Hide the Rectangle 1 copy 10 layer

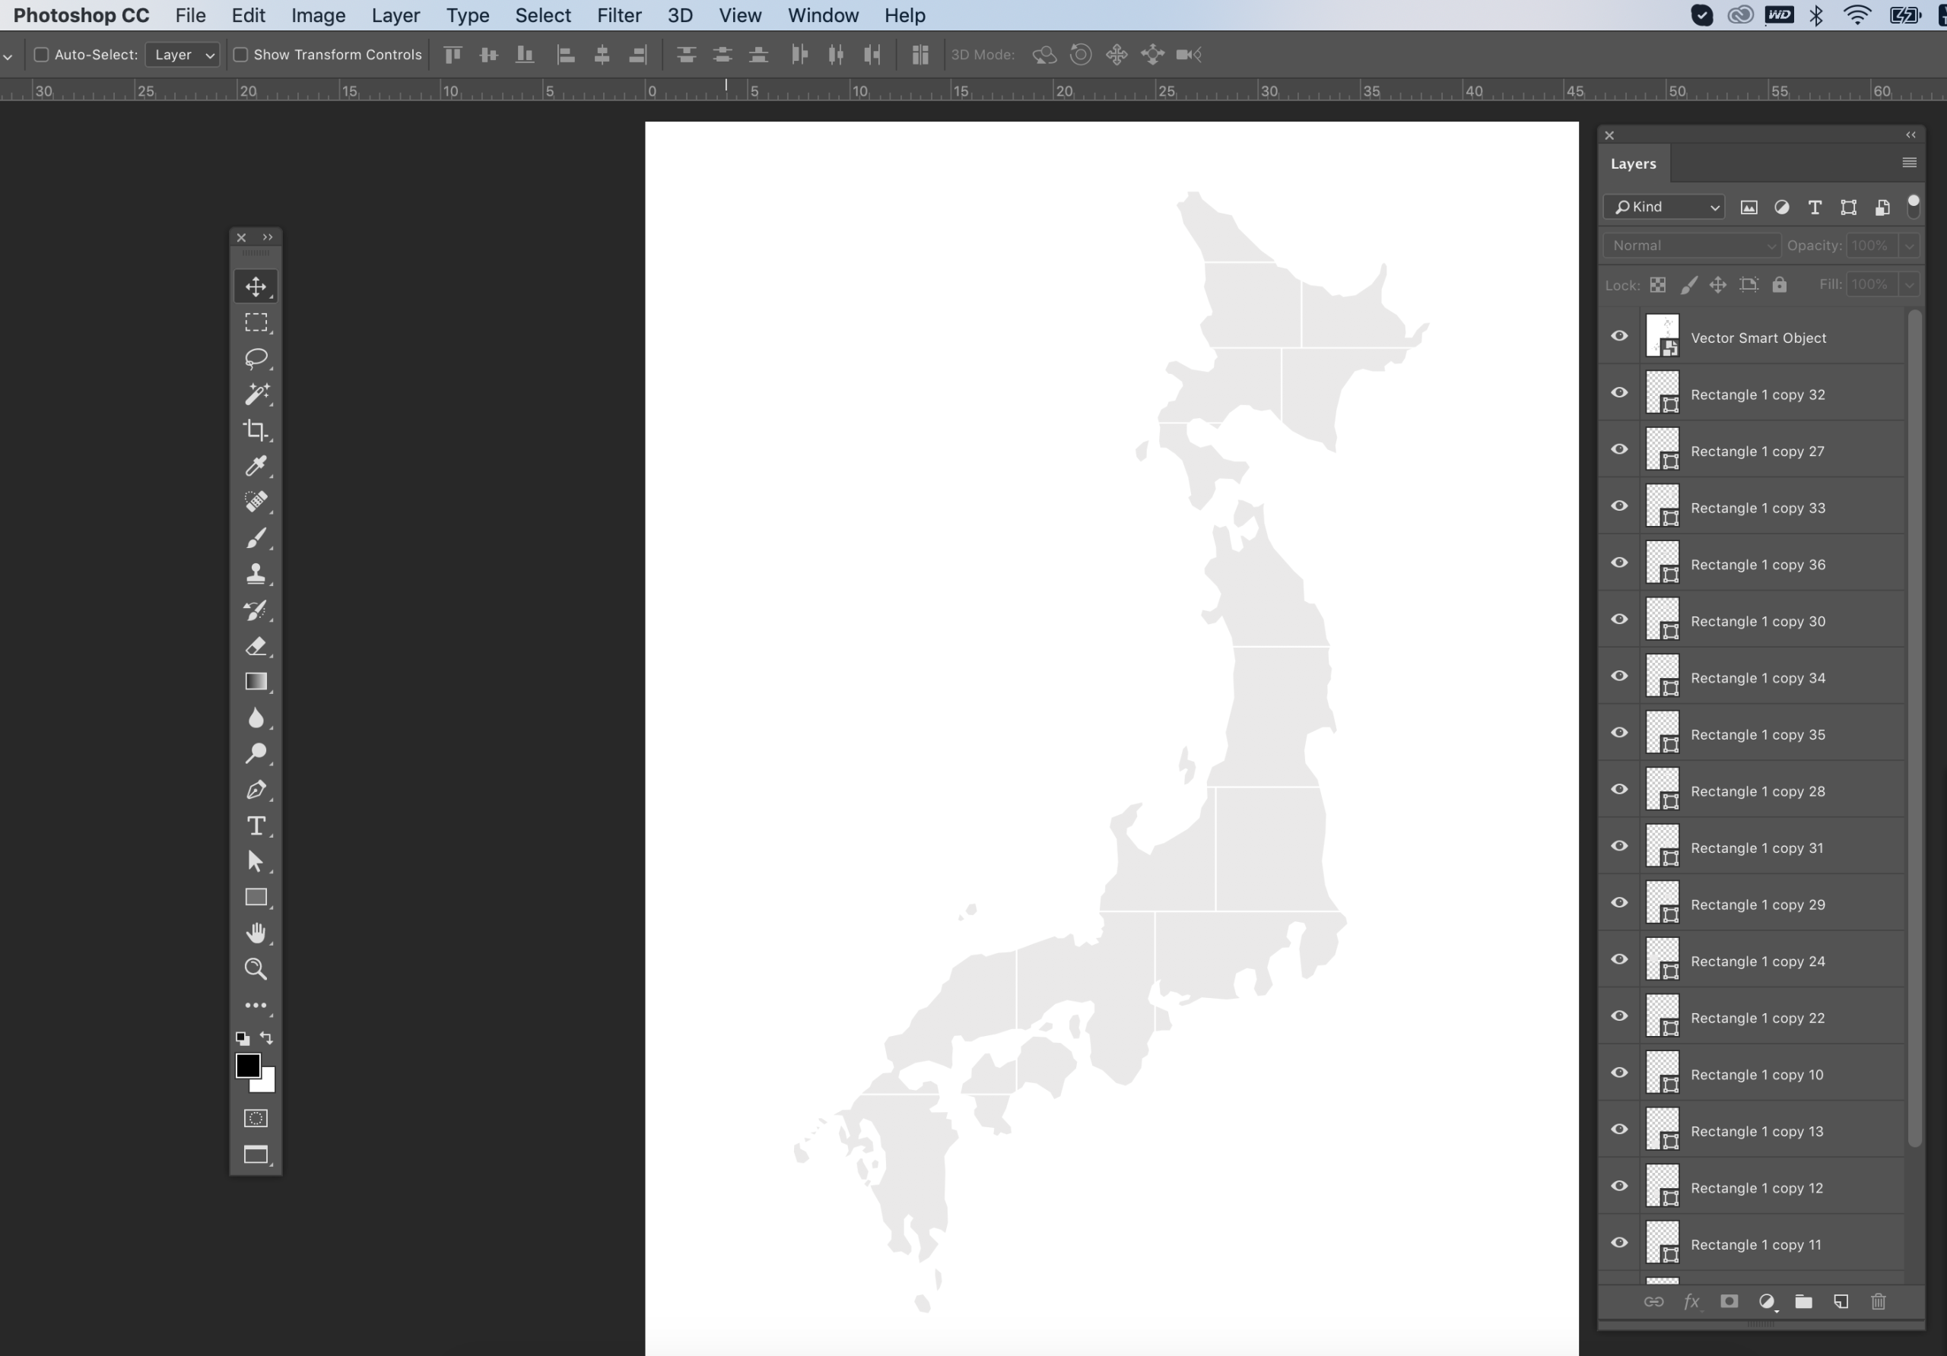click(x=1620, y=1073)
